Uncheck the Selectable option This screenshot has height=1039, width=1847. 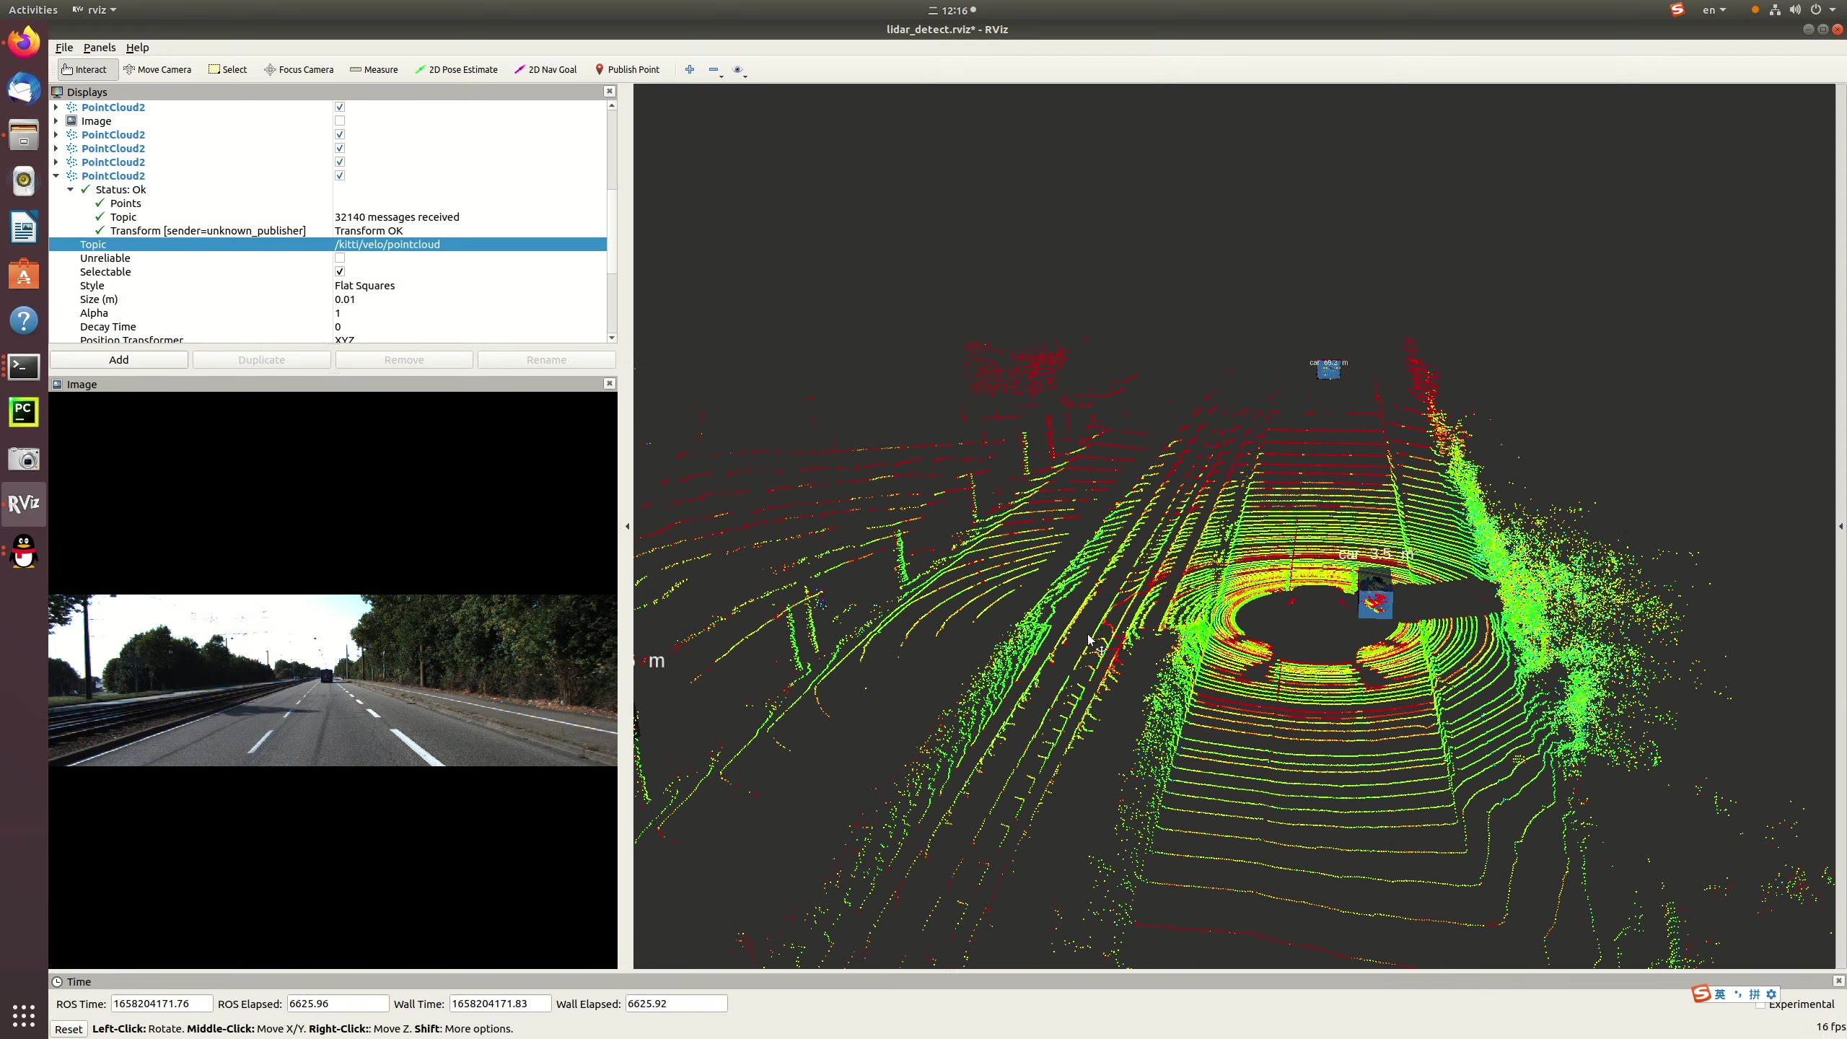click(x=340, y=272)
